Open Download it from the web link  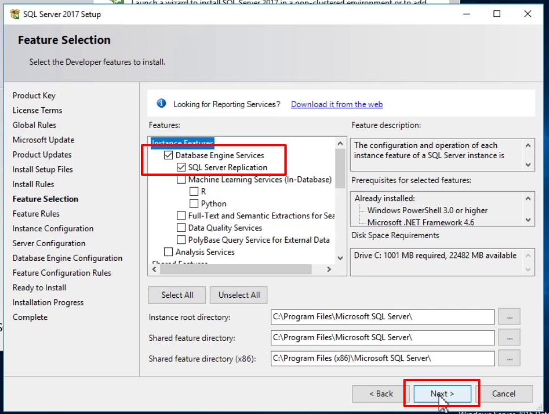point(337,104)
